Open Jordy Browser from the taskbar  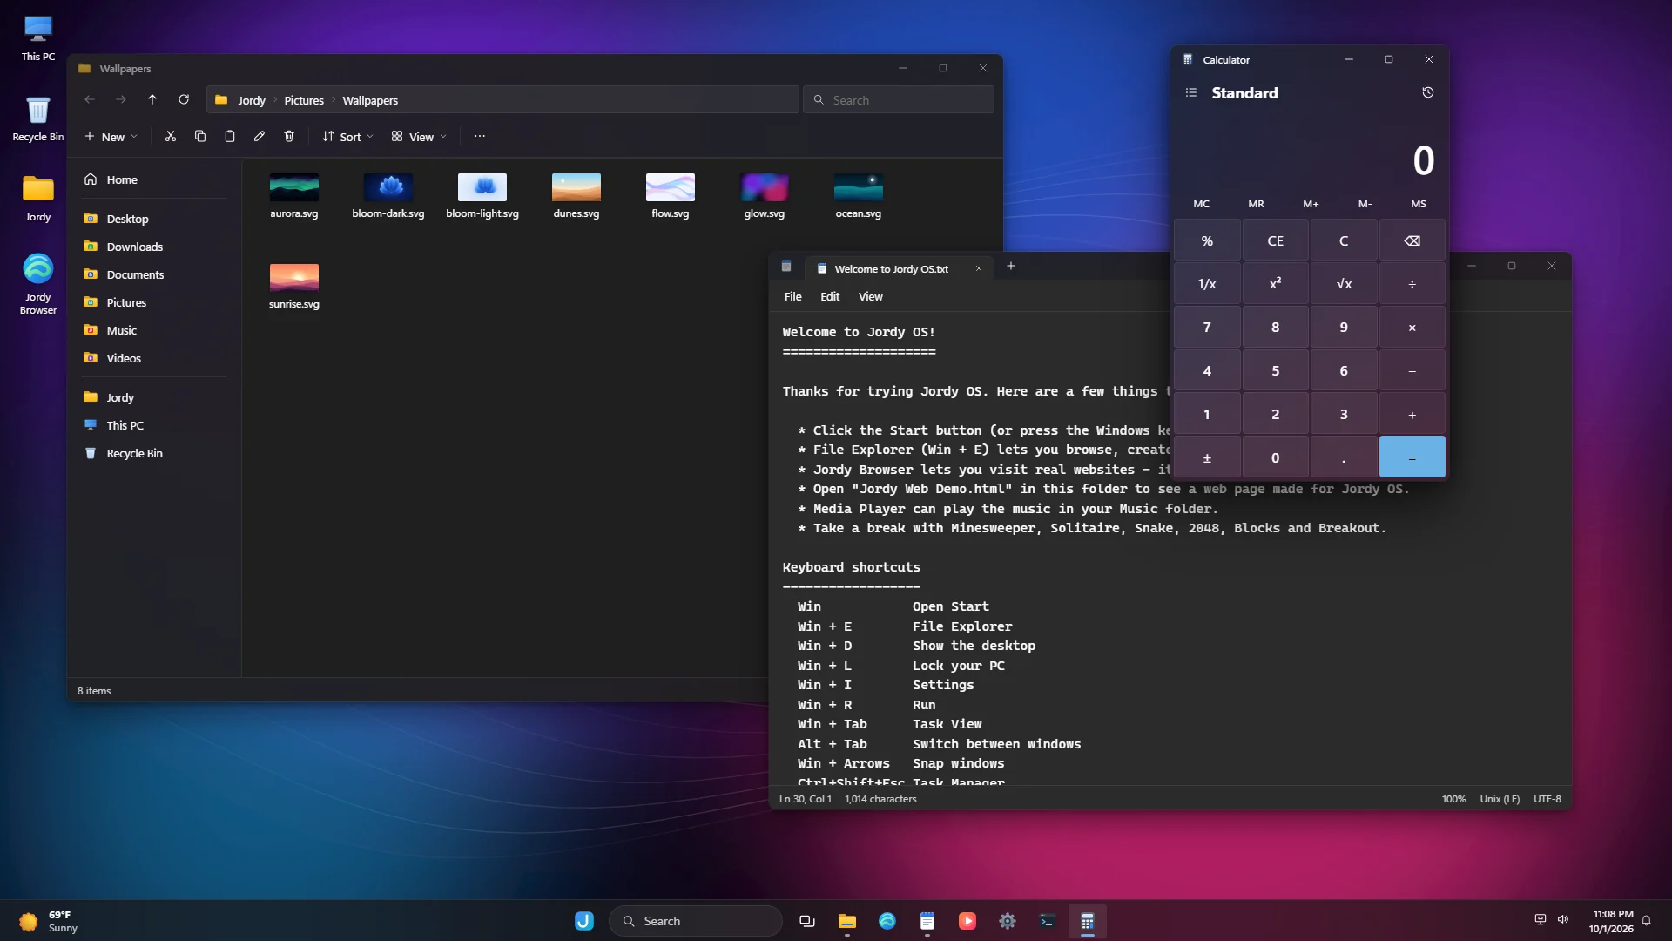tap(887, 921)
